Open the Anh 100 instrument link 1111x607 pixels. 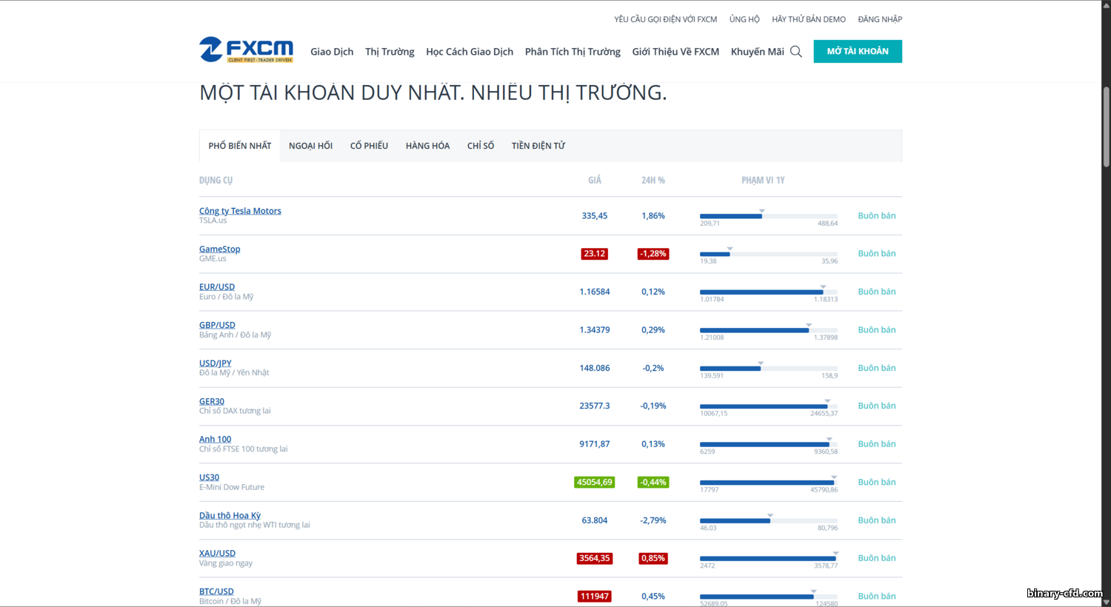point(215,439)
